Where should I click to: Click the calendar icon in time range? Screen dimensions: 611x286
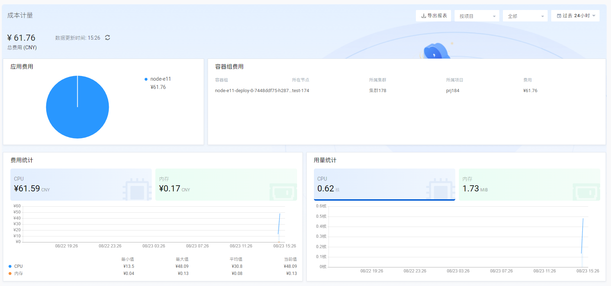[559, 16]
